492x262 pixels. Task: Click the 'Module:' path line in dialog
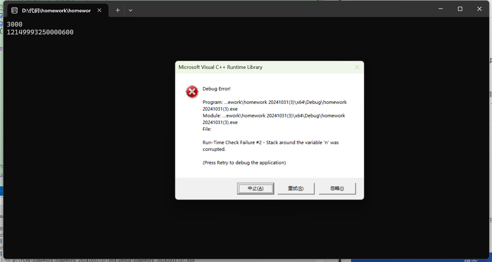point(274,119)
